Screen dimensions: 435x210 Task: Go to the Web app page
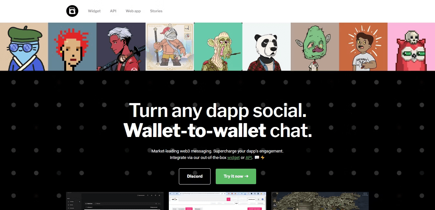133,11
